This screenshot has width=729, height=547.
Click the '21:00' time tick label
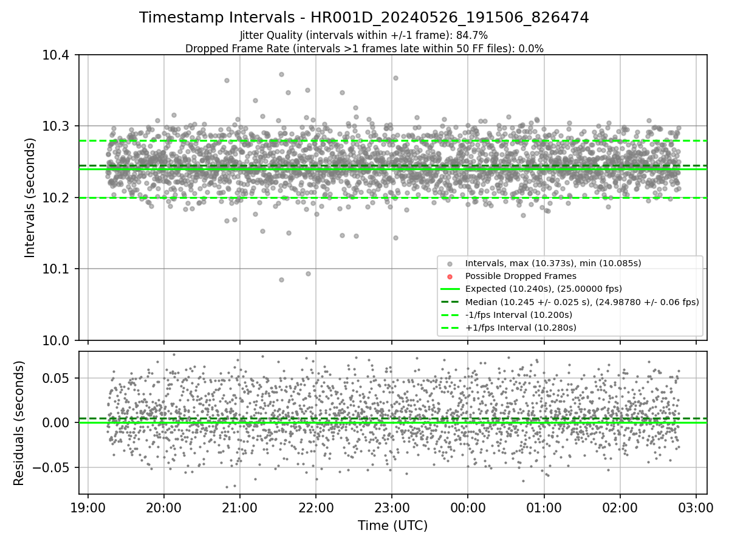point(240,507)
